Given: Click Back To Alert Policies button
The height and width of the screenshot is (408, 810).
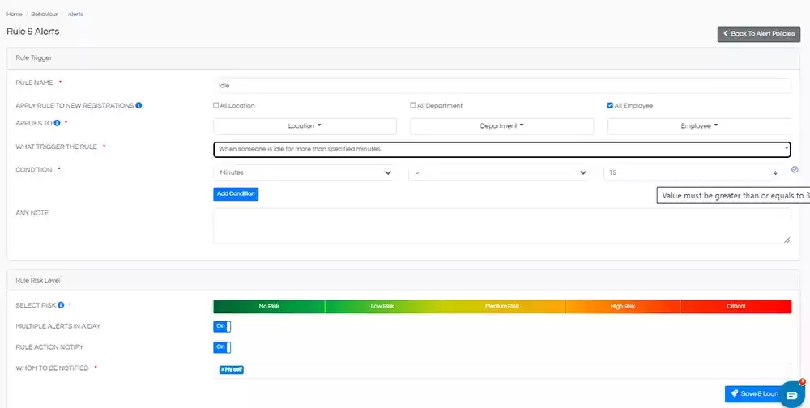Looking at the screenshot, I should 758,34.
